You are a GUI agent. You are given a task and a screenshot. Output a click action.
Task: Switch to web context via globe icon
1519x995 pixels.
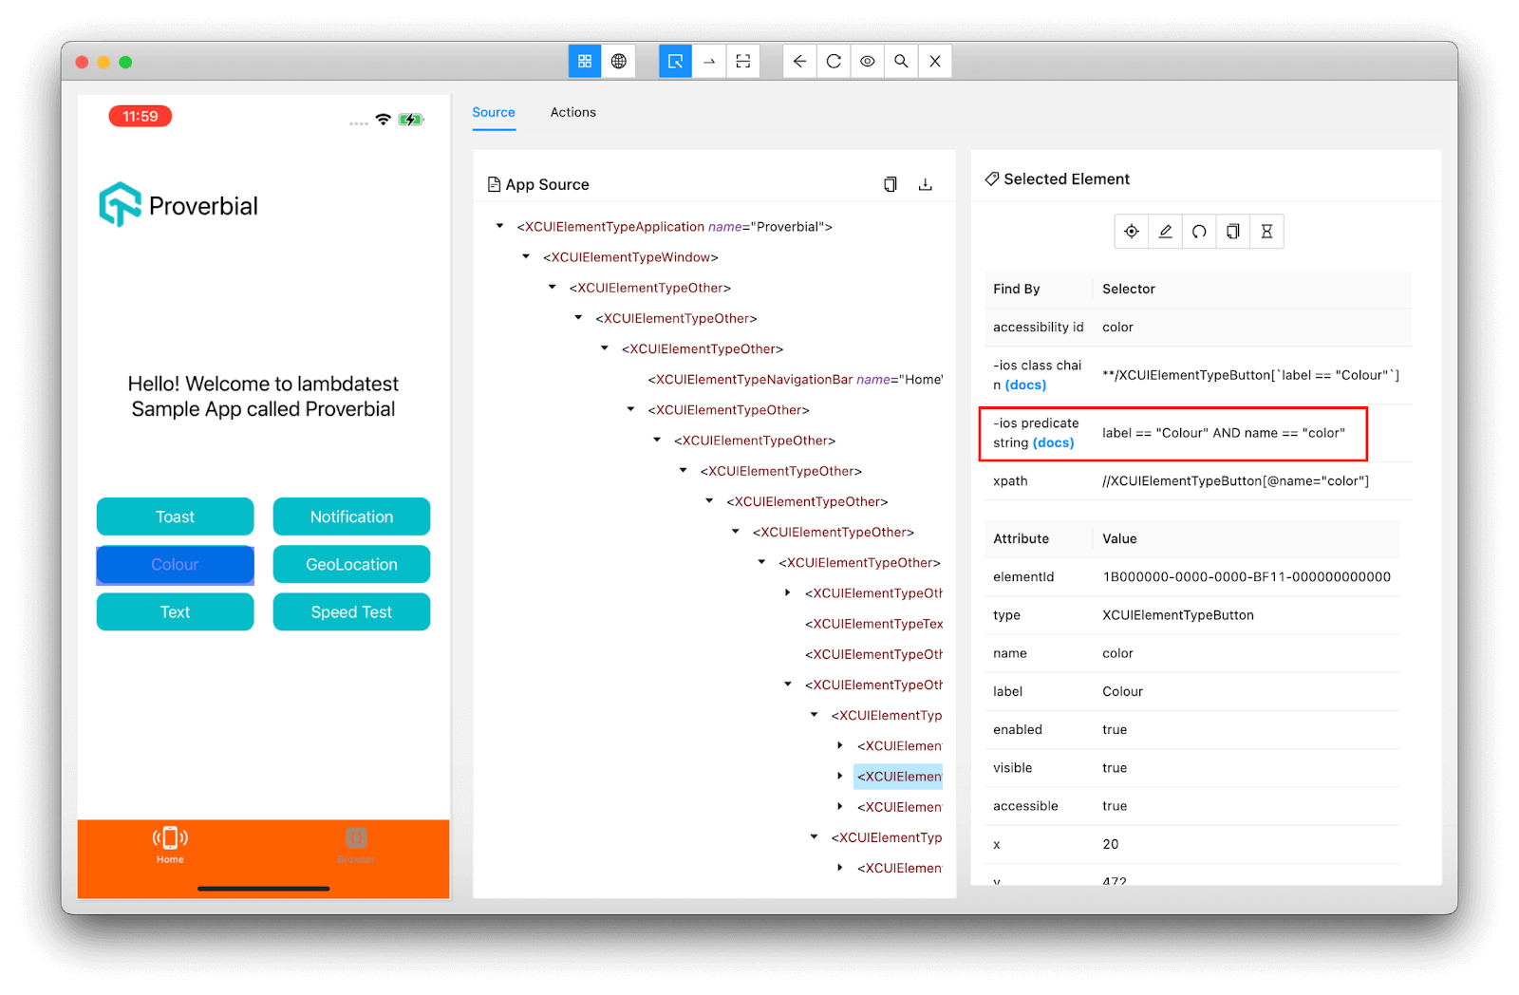619,60
